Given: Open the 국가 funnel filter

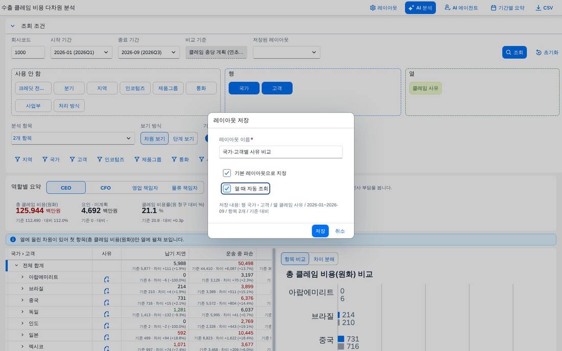Looking at the screenshot, I should click(51, 159).
